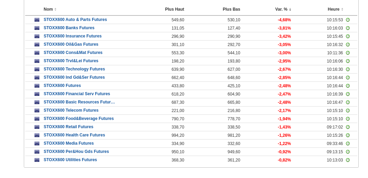Viewport: 368px width, 178px height.
Task: Open the STOXX600 Health Care Futures link
Action: coord(74,135)
